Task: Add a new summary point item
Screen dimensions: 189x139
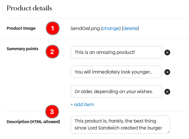Action: tap(82, 104)
